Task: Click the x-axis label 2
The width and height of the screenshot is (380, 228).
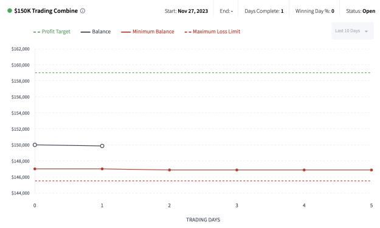Action: 170,206
